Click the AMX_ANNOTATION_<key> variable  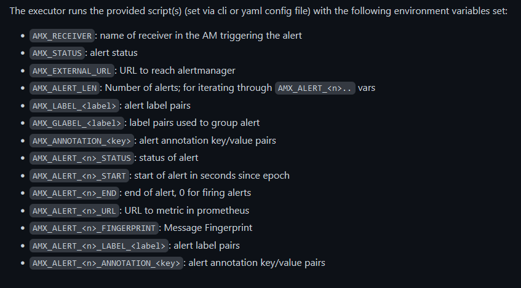click(81, 141)
